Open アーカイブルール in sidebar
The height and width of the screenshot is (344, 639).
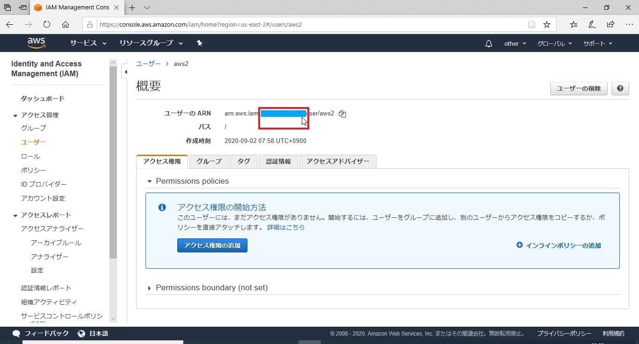coord(56,243)
